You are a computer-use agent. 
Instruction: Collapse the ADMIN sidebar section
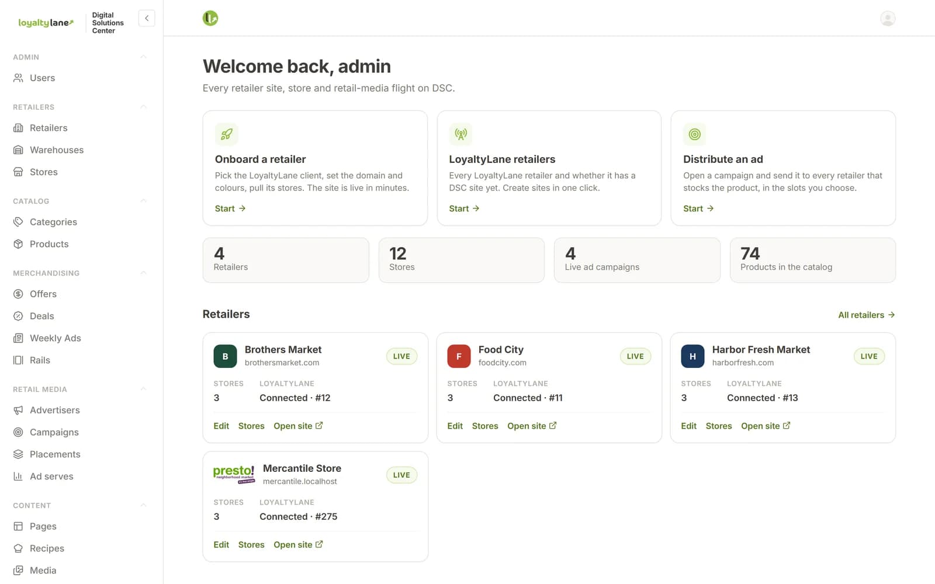click(143, 57)
